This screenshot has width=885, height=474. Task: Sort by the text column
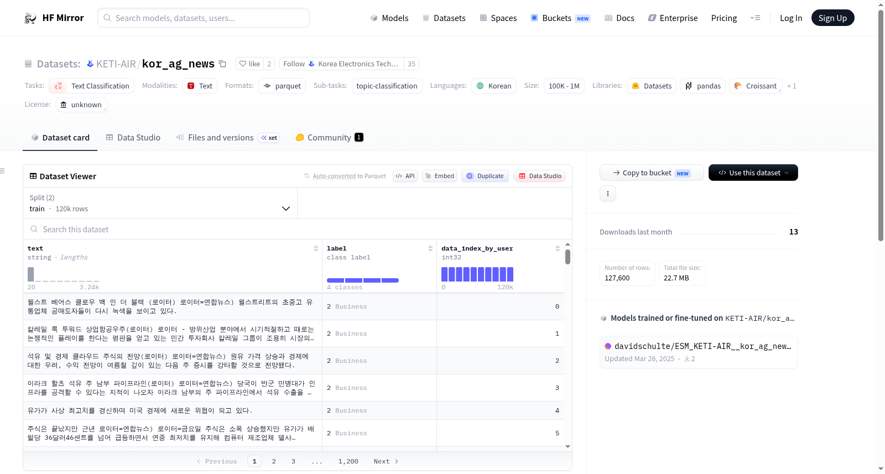[x=316, y=248]
